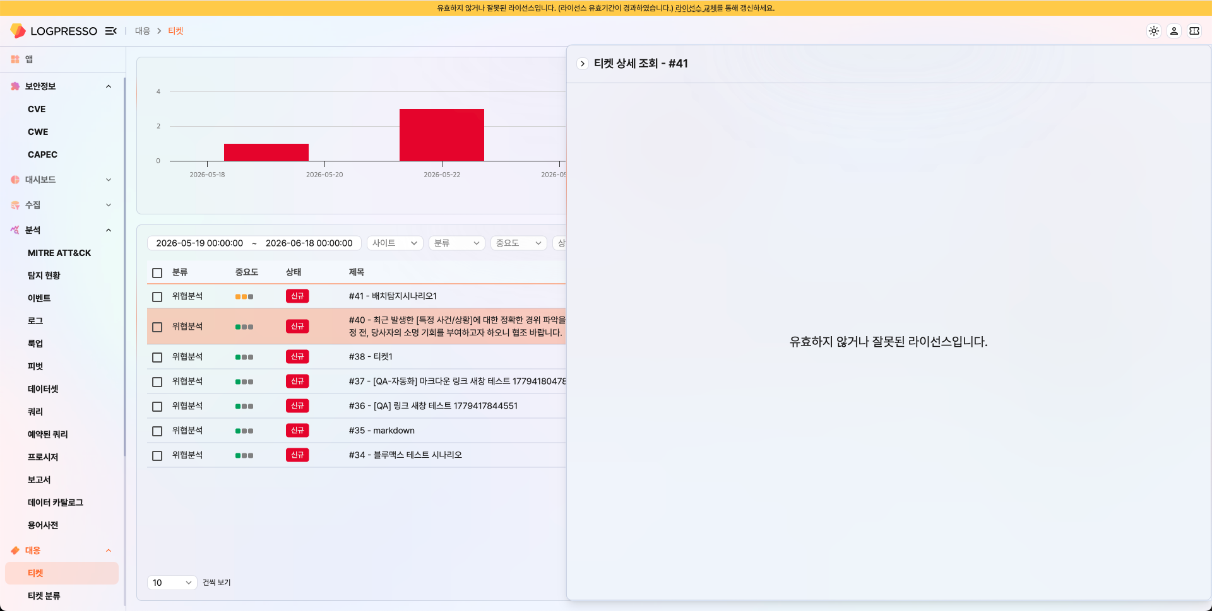Open 탐지 현황 menu item
This screenshot has height=611, width=1212.
pos(44,276)
